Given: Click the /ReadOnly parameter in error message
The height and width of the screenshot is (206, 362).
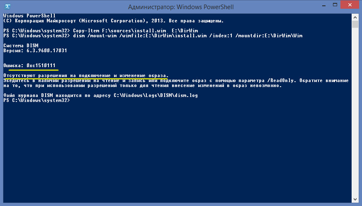Looking at the screenshot, I should [x=280, y=80].
